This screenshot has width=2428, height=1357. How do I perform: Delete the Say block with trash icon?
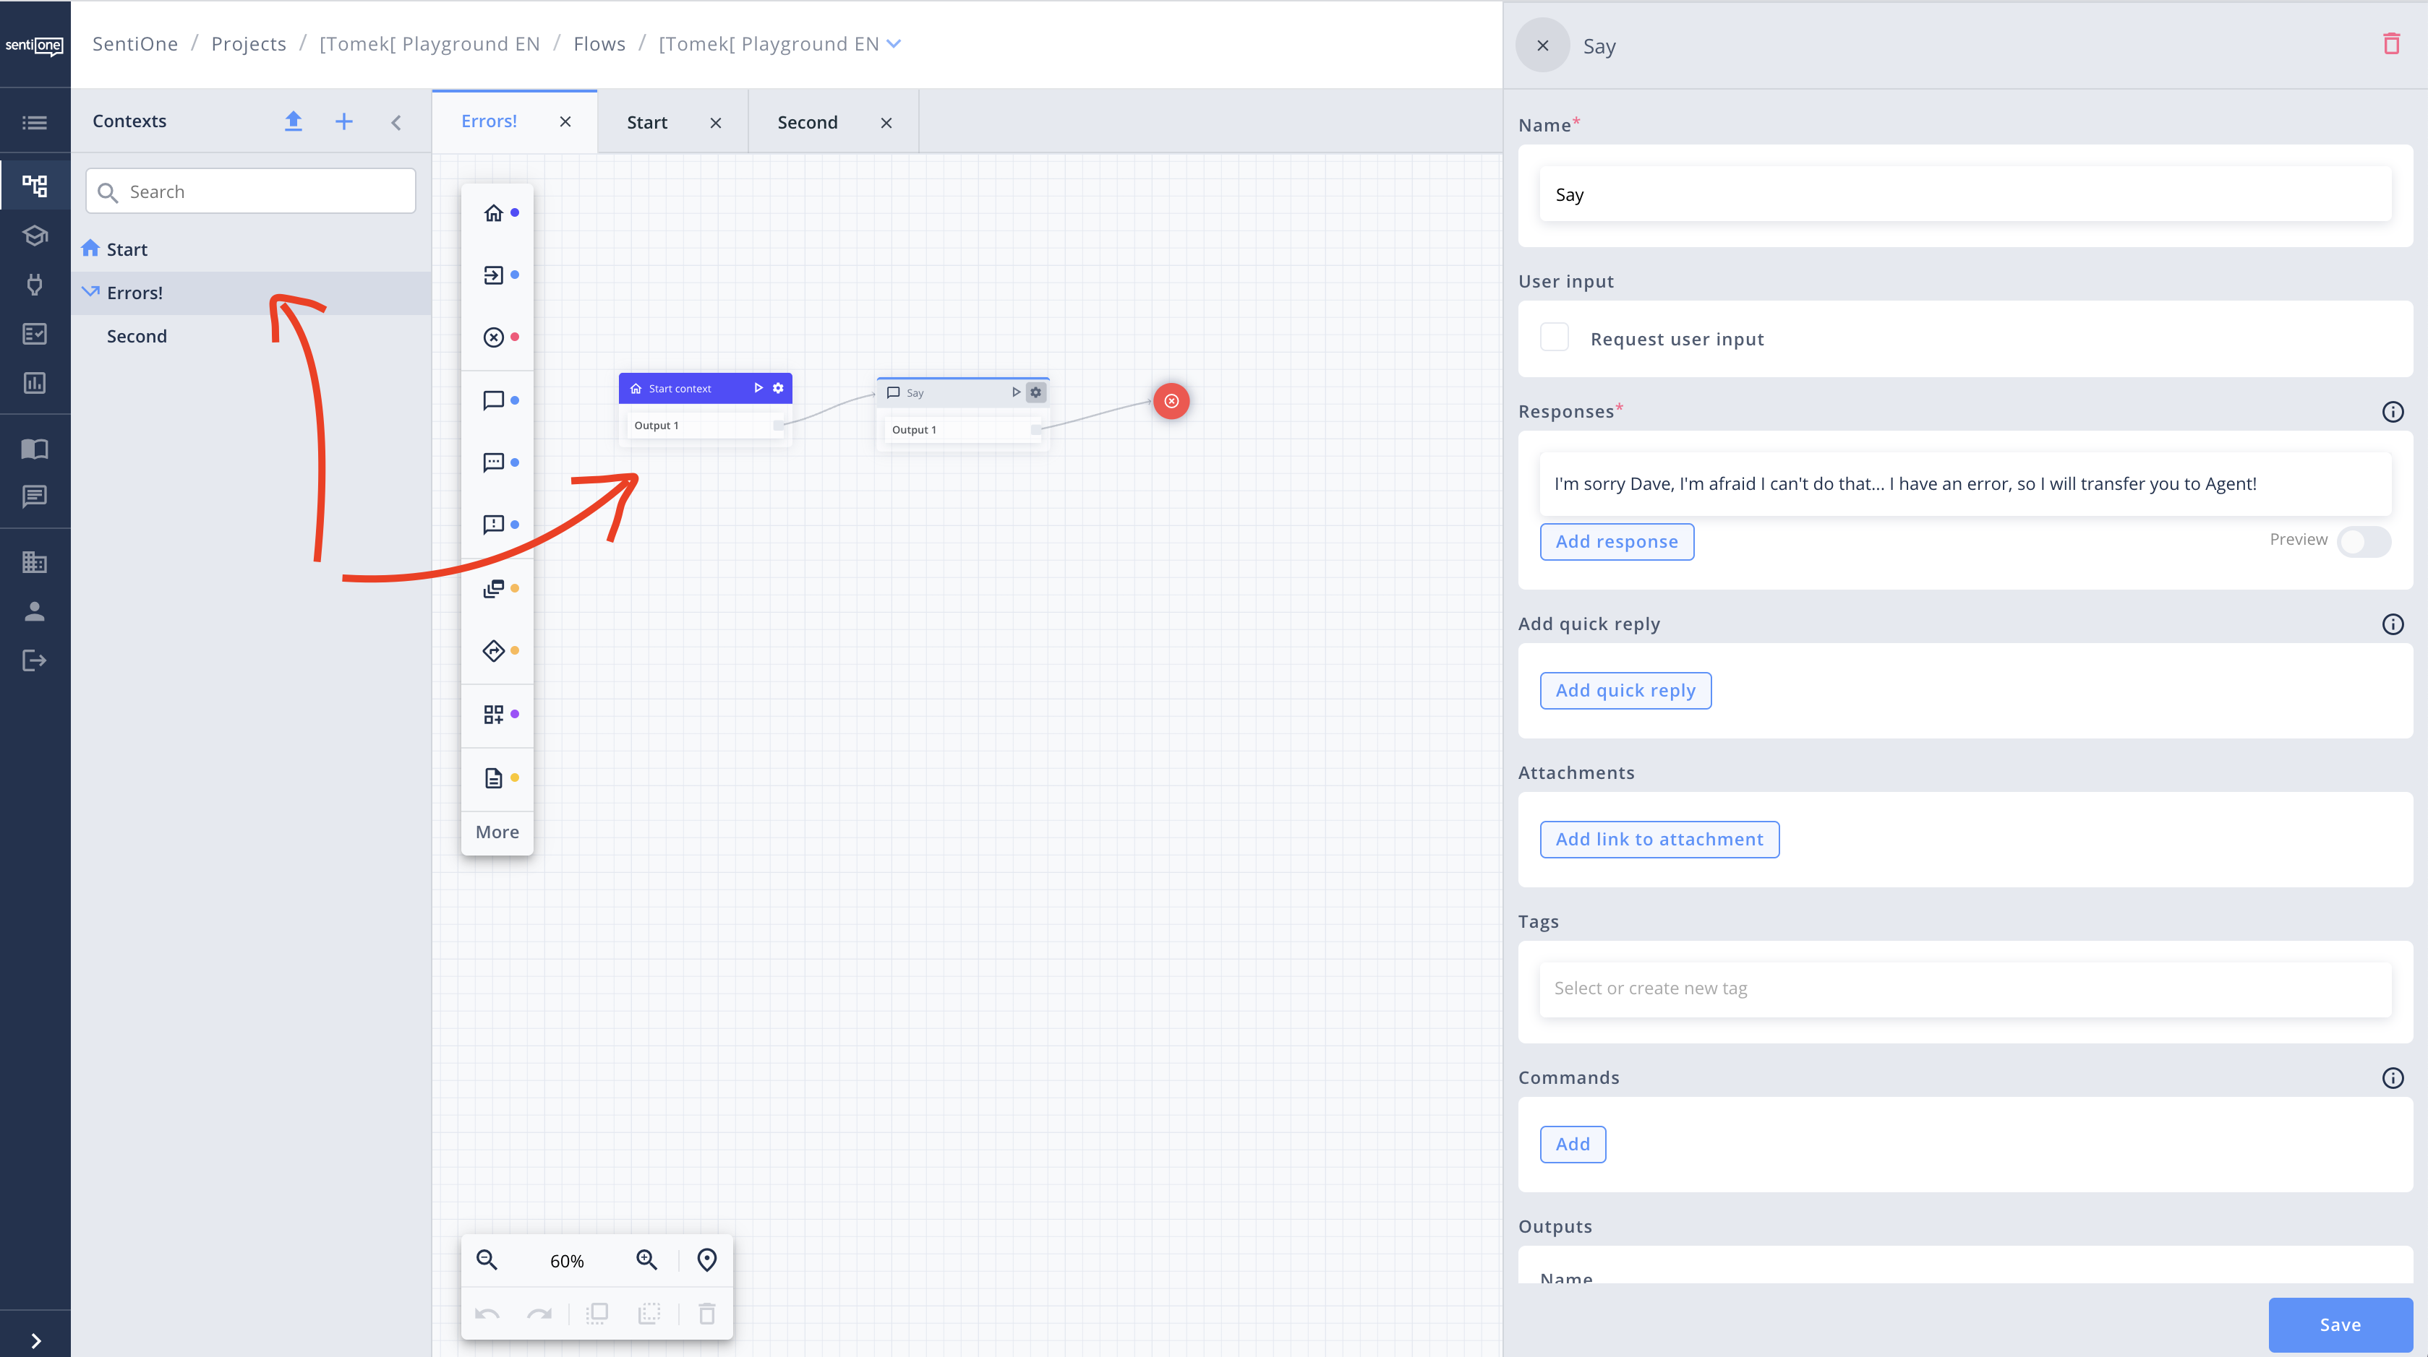click(2390, 44)
